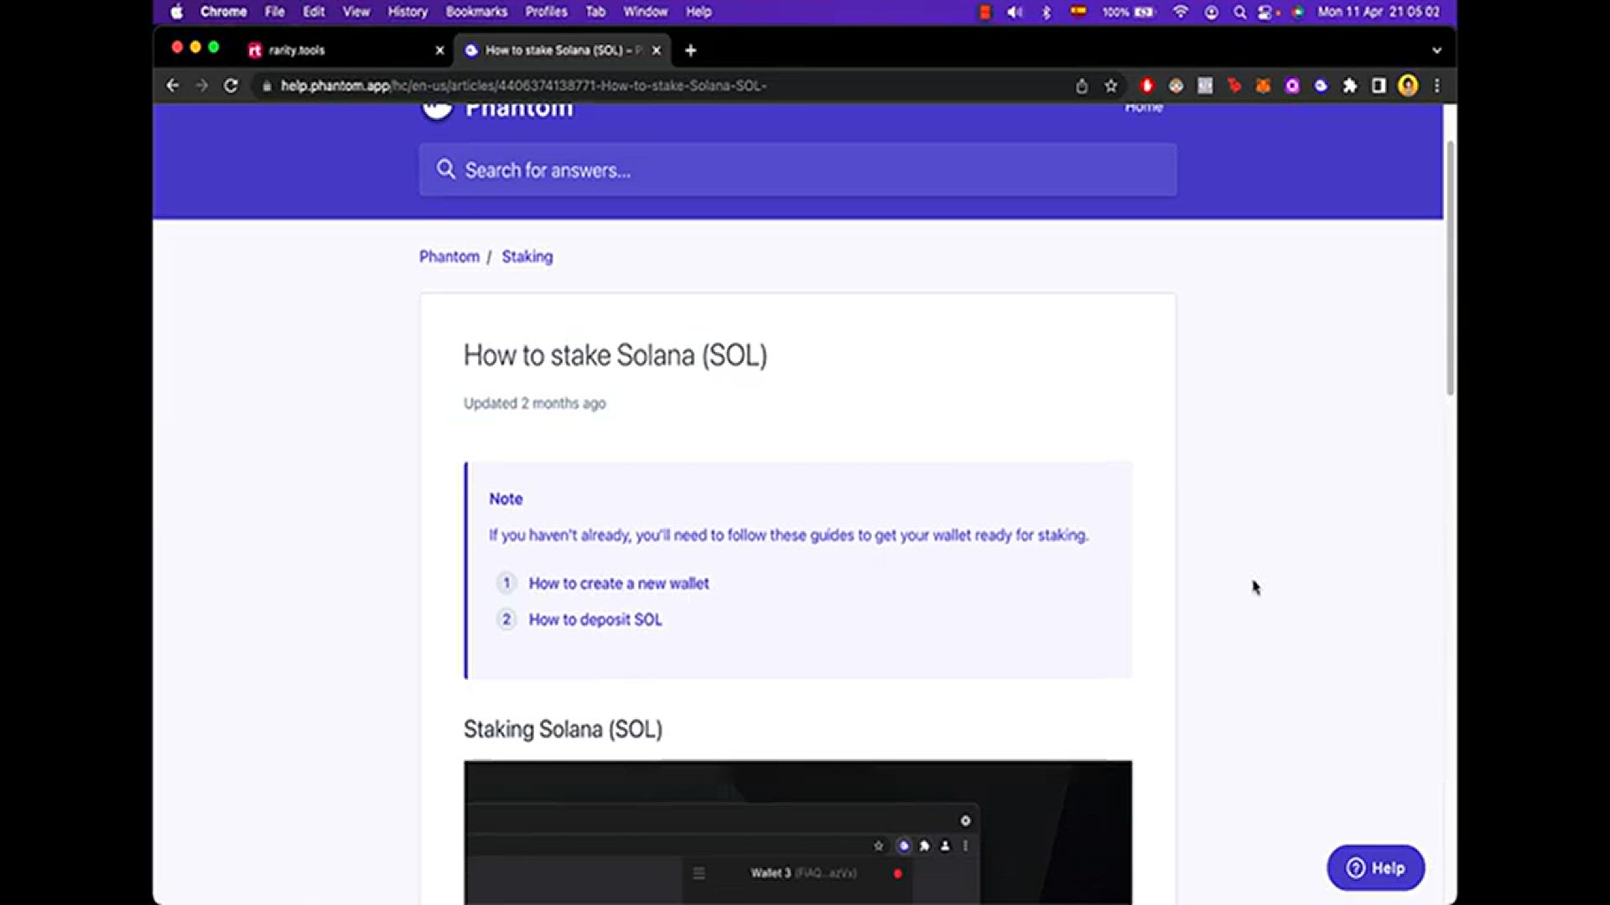1610x905 pixels.
Task: Close the rarity.tools tab
Action: 439,50
